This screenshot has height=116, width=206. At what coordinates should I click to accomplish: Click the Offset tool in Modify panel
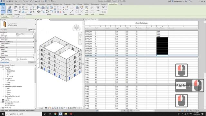43,7
